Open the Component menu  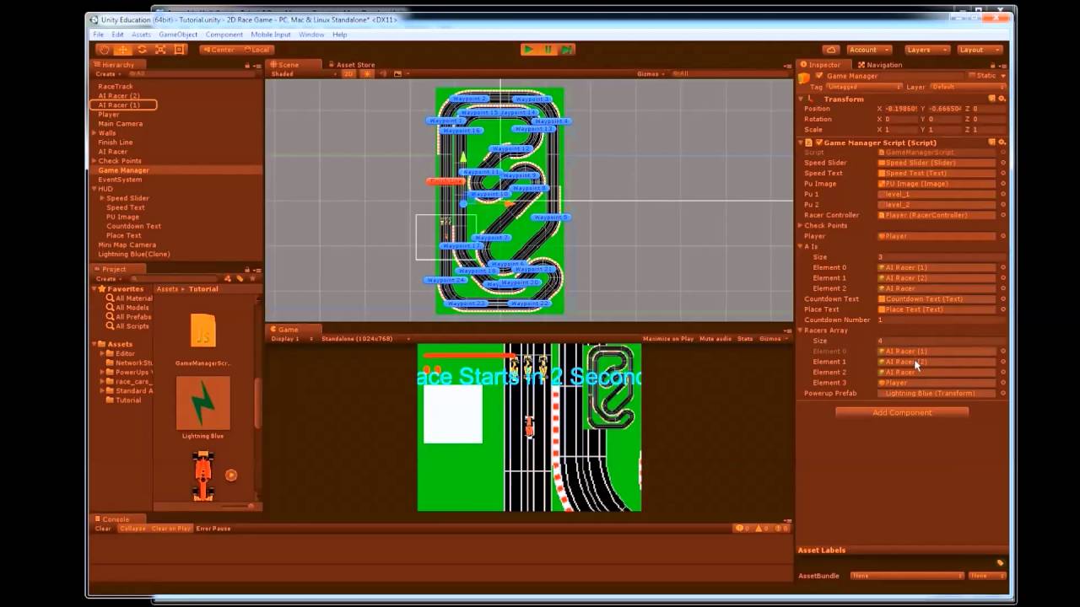[224, 35]
